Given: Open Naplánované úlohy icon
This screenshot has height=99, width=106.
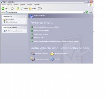Looking at the screenshot, I should [x=52, y=54].
